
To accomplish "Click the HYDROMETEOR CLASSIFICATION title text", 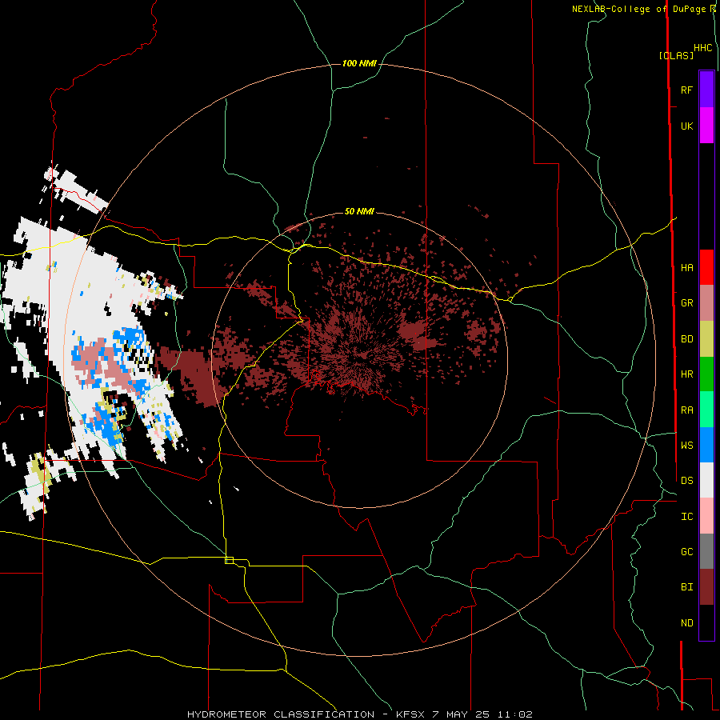I will pyautogui.click(x=281, y=714).
